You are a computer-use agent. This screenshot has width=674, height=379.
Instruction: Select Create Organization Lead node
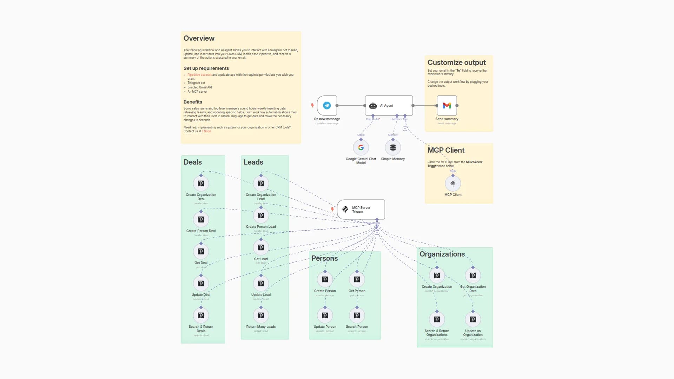point(261,184)
